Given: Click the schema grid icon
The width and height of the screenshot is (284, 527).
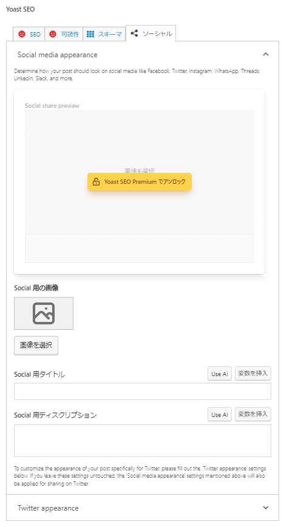Looking at the screenshot, I should (90, 34).
